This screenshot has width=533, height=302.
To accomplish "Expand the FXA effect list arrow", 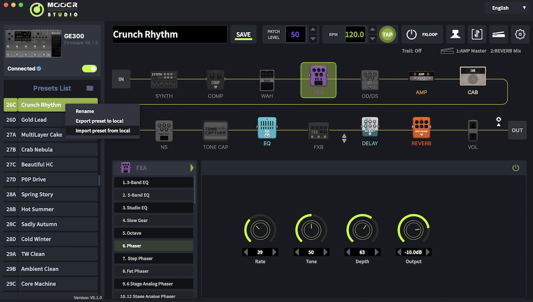I will pos(192,168).
